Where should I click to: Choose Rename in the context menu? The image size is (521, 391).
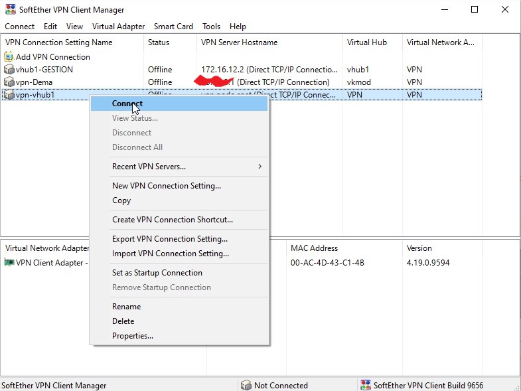pyautogui.click(x=179, y=307)
